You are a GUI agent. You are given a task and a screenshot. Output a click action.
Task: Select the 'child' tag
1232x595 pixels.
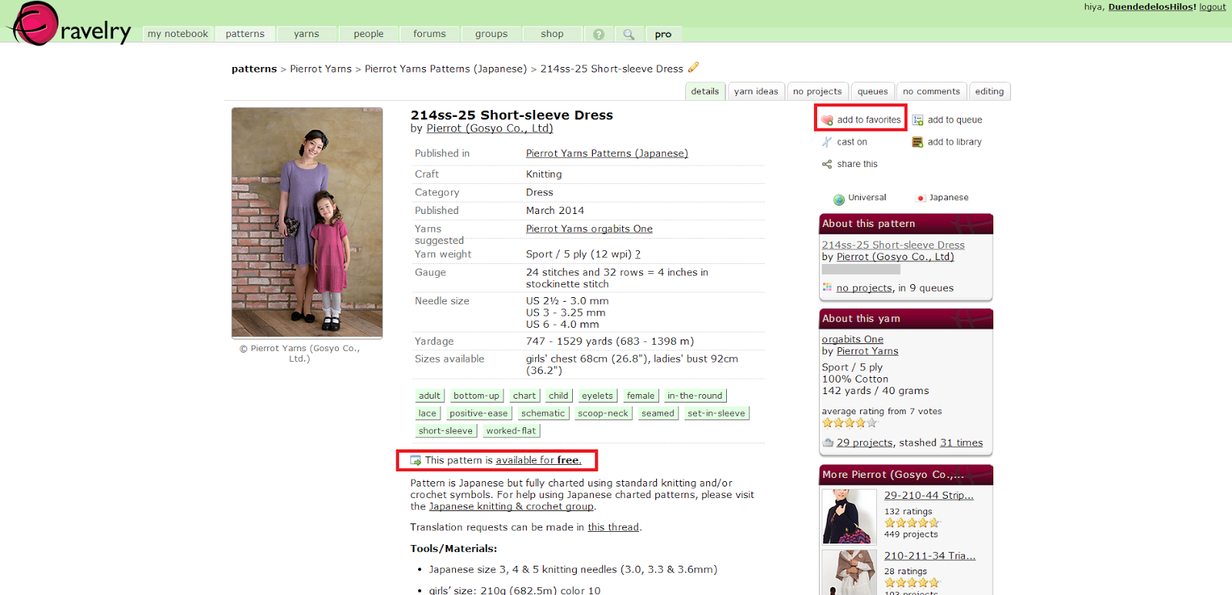pyautogui.click(x=558, y=396)
